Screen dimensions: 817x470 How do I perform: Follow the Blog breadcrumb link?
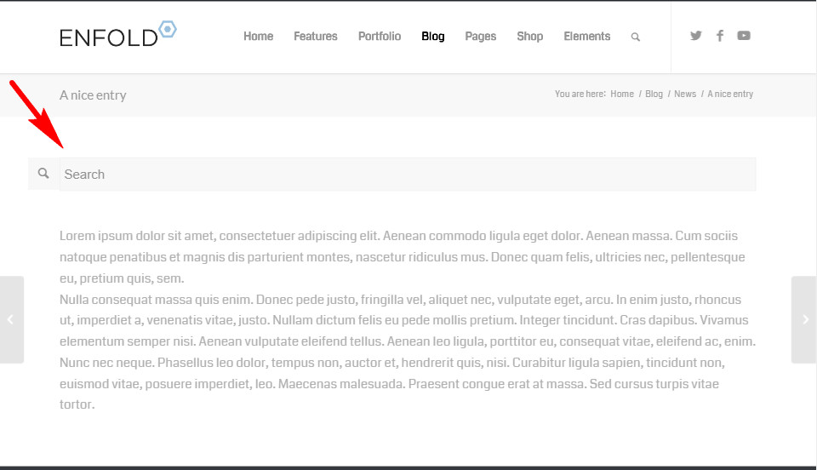[x=654, y=94]
